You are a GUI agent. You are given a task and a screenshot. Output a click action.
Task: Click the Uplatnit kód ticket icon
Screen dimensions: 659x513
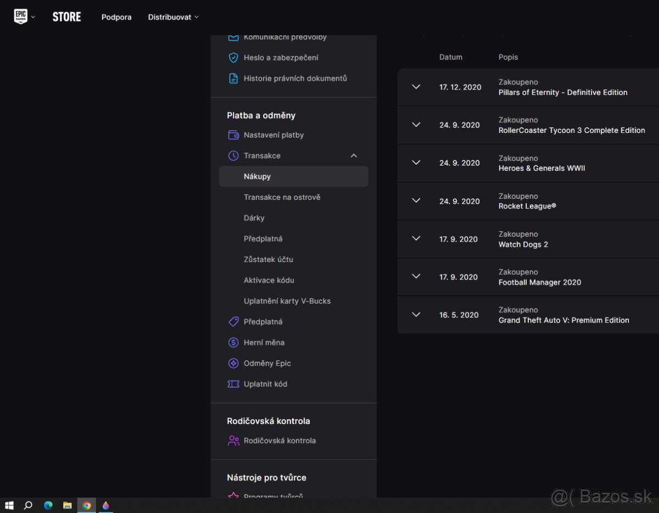(x=233, y=384)
